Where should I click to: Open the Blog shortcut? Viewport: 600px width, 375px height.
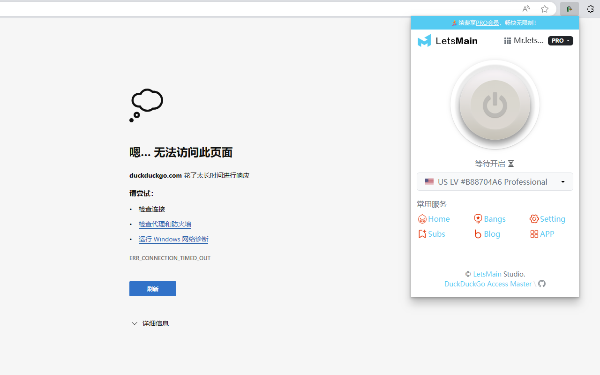pyautogui.click(x=478, y=234)
